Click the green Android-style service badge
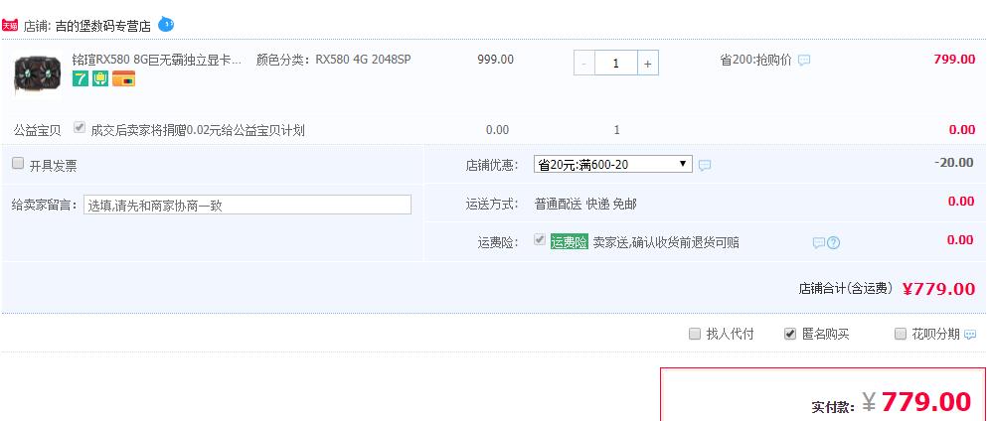 (99, 78)
